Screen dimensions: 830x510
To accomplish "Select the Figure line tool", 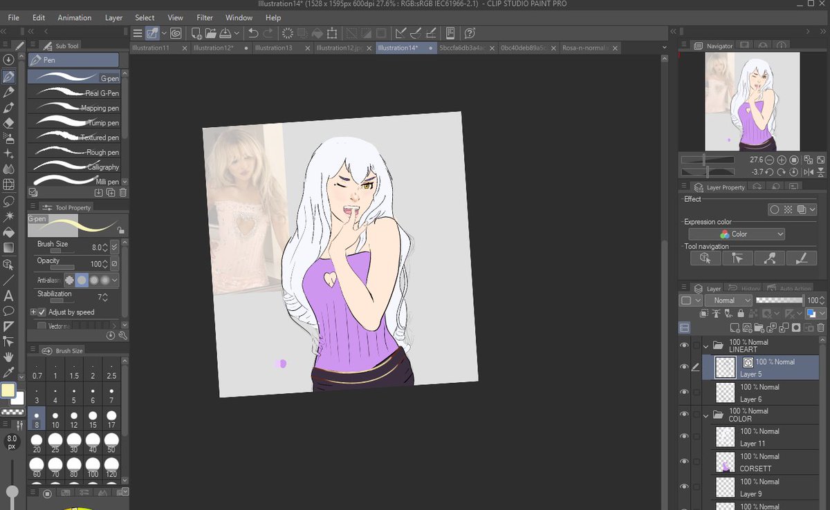I will (8, 281).
